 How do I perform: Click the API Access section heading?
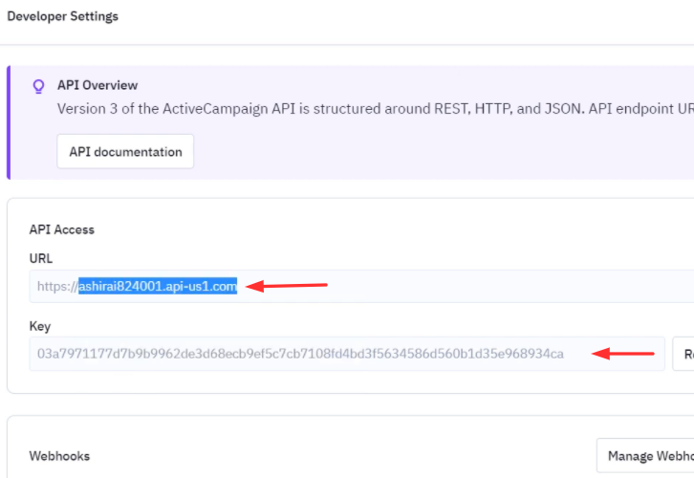62,229
